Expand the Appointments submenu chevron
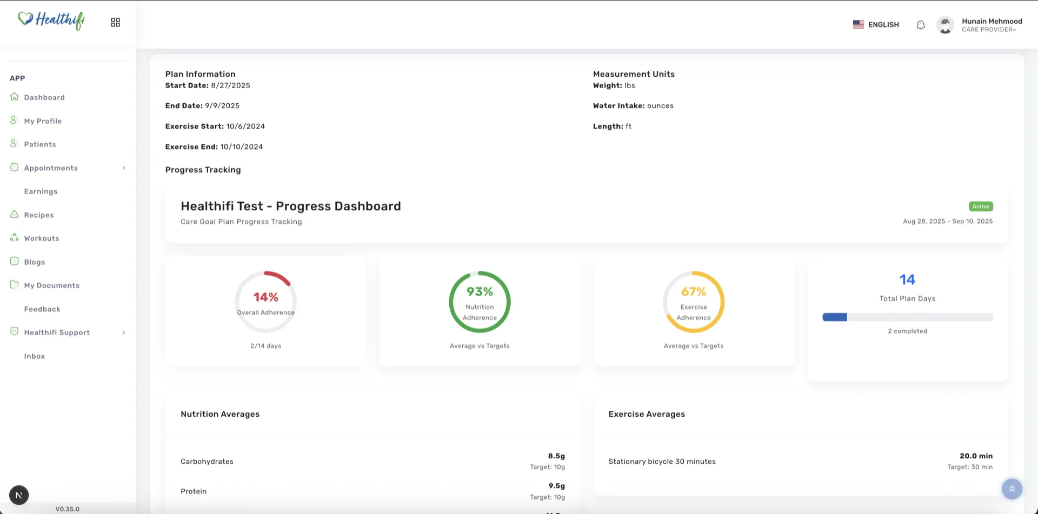Image resolution: width=1038 pixels, height=514 pixels. pos(124,168)
